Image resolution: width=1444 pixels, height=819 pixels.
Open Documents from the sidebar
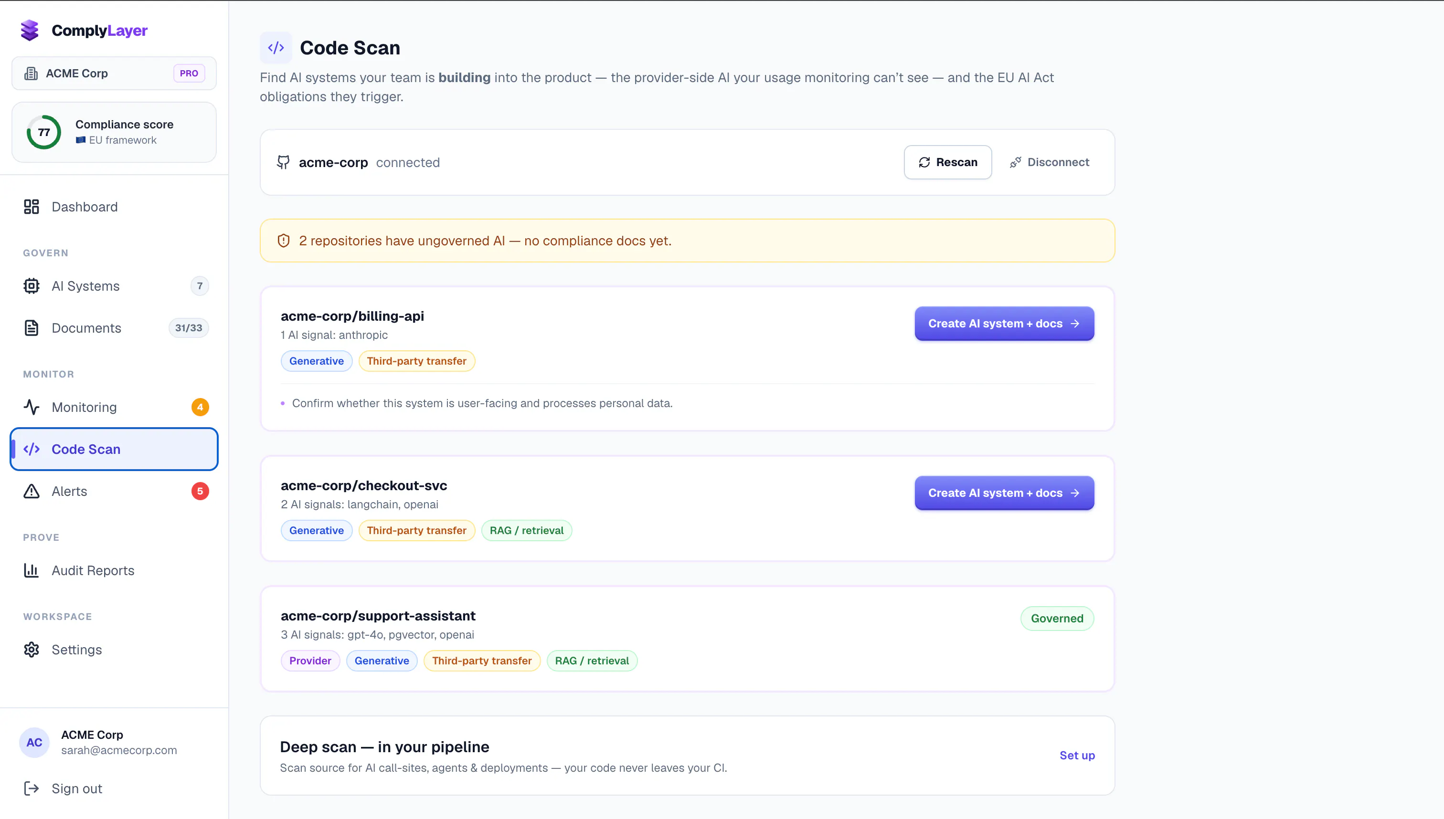pyautogui.click(x=114, y=328)
